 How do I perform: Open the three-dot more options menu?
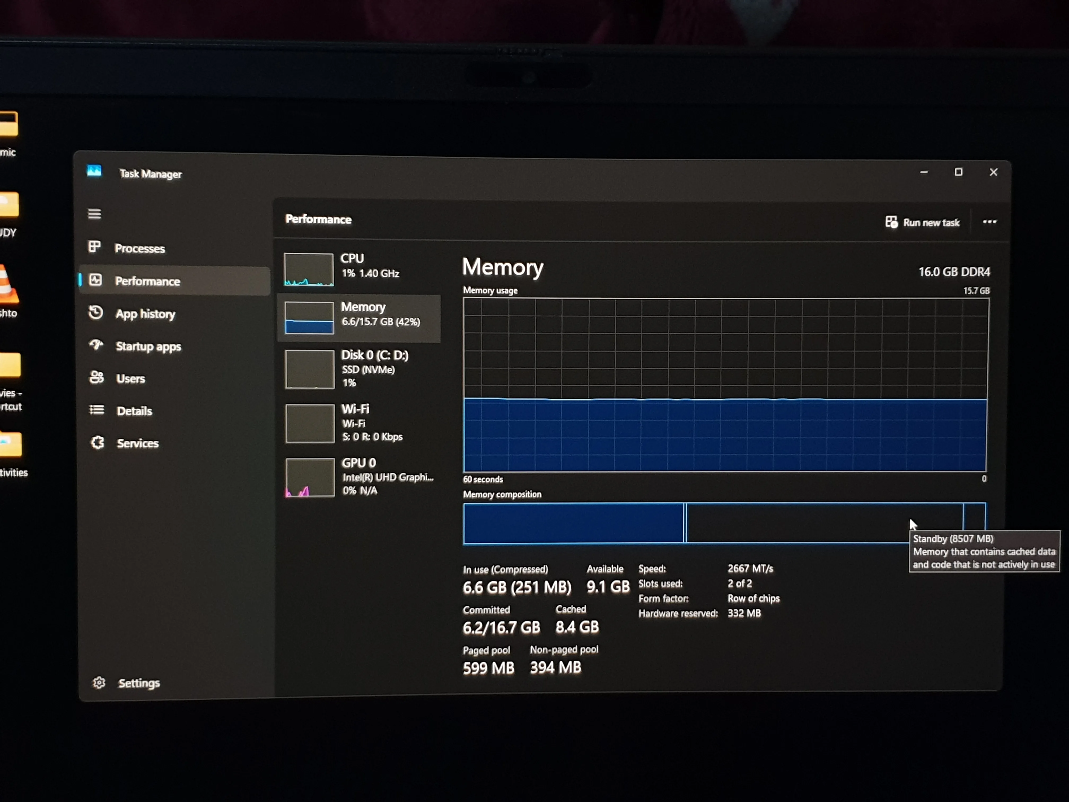[x=989, y=222]
